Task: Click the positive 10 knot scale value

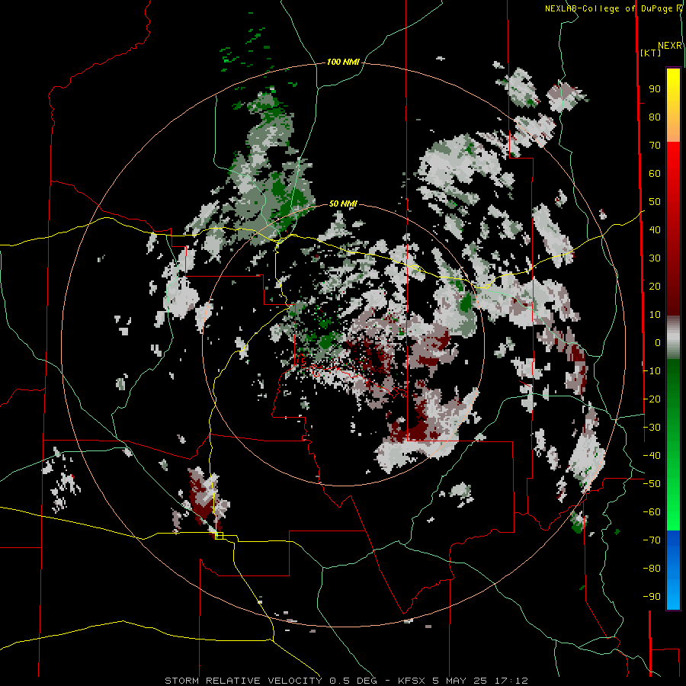Action: [655, 315]
